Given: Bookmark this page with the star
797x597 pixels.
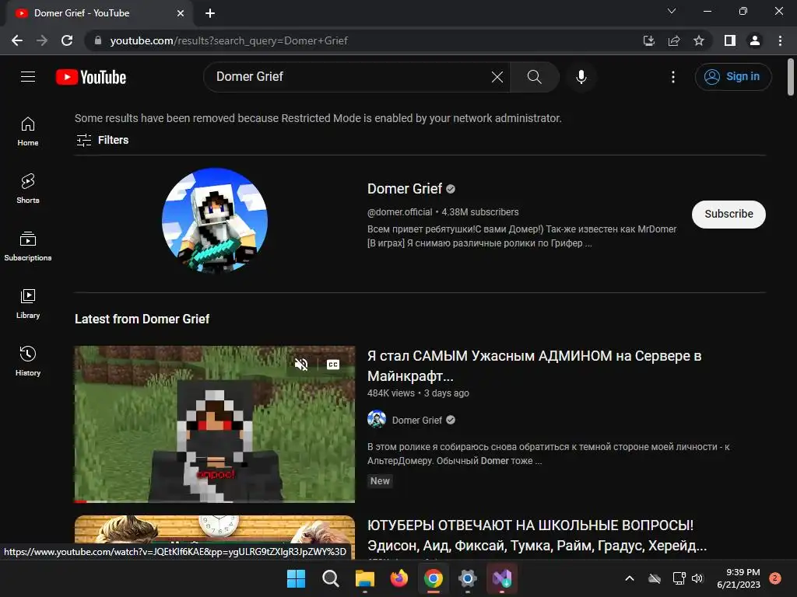Looking at the screenshot, I should click(699, 40).
